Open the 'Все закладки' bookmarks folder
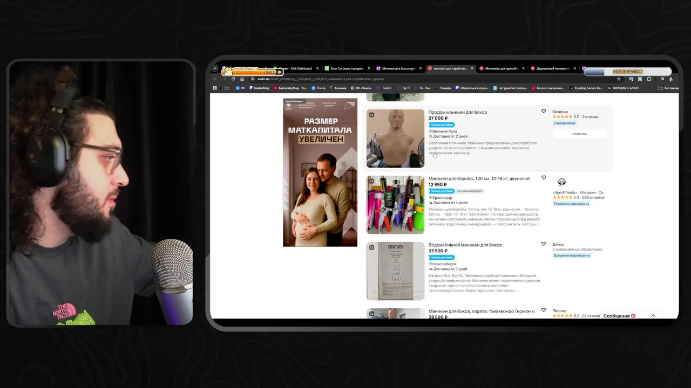The height and width of the screenshot is (388, 691). [x=668, y=88]
